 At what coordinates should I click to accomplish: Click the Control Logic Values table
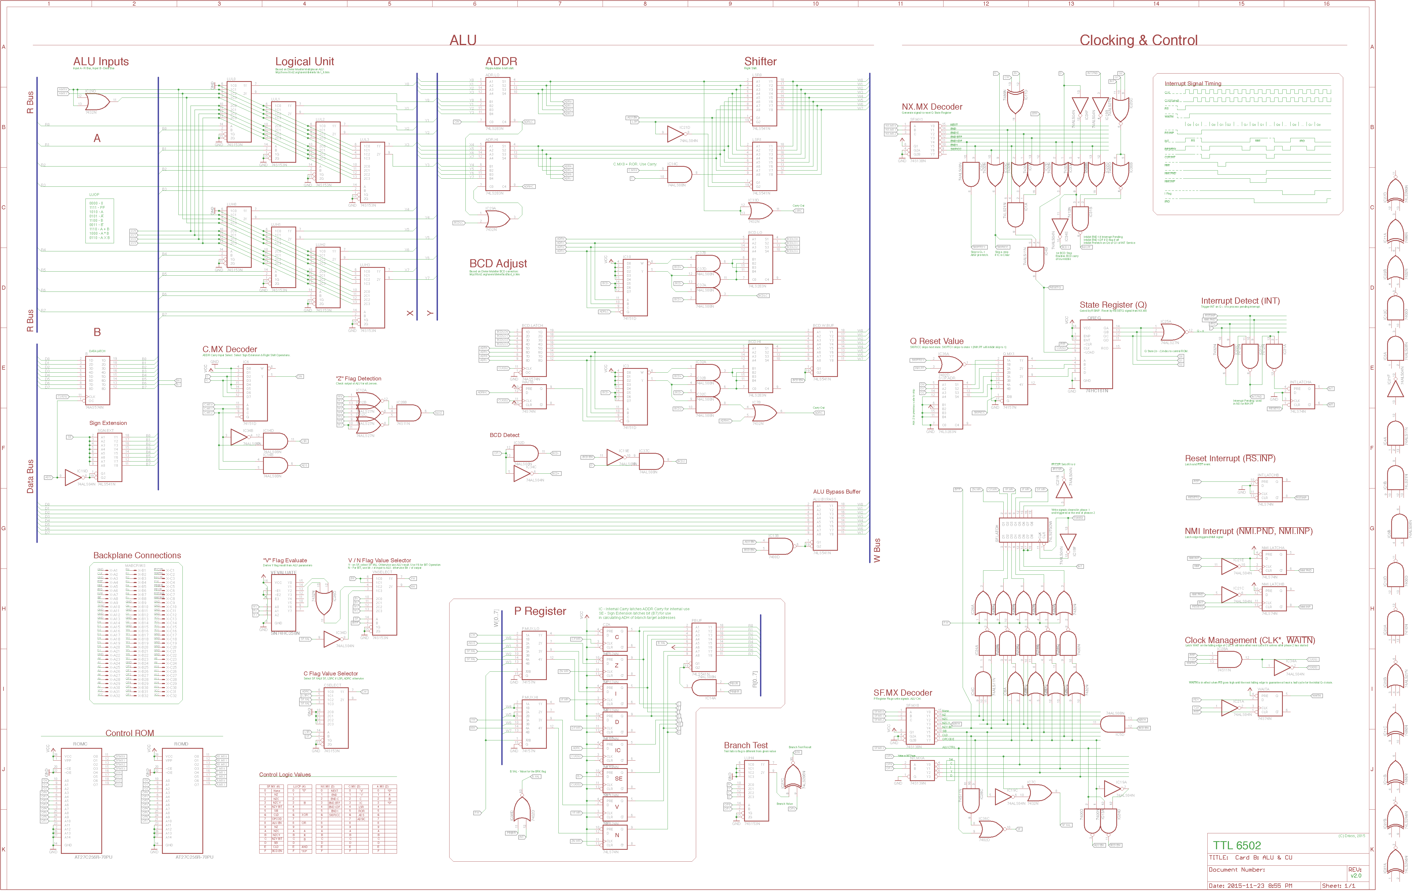[327, 818]
